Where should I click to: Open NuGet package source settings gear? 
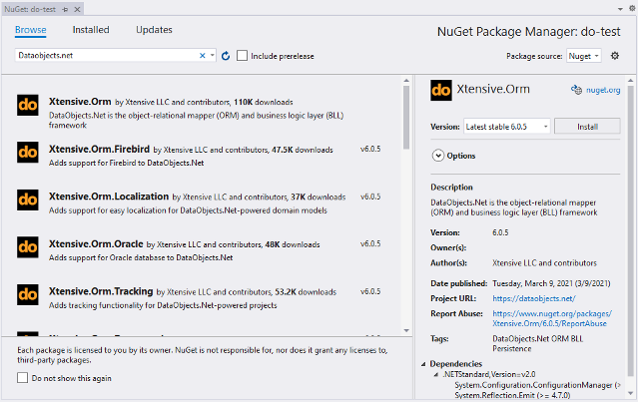tap(615, 56)
